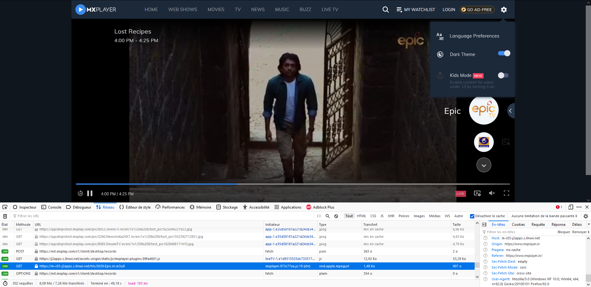Open the MOVIES section in the navbar

216,10
